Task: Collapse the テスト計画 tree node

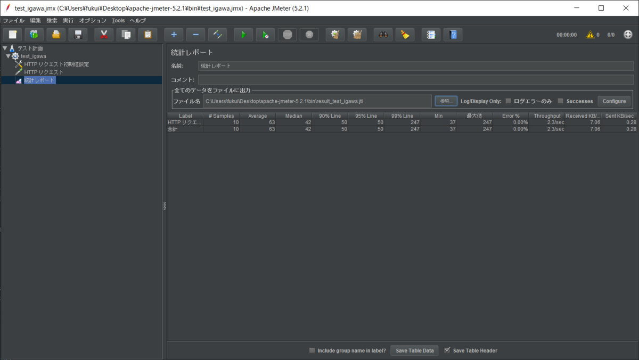Action: [x=5, y=48]
